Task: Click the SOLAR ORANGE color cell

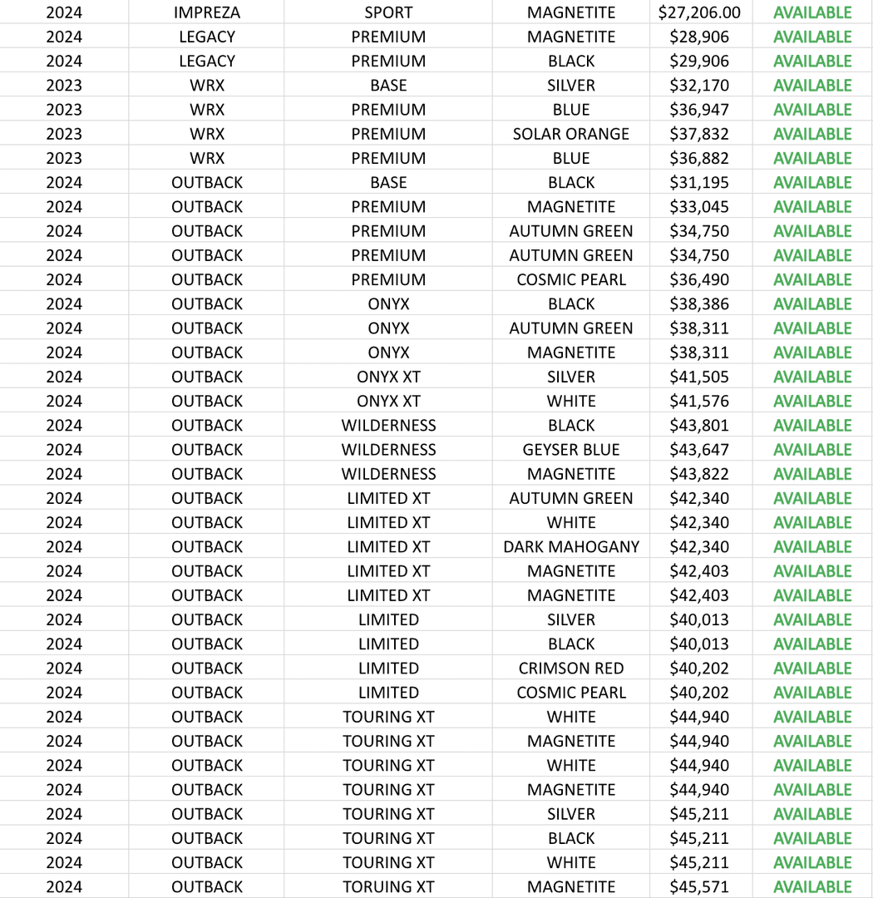Action: click(x=571, y=134)
